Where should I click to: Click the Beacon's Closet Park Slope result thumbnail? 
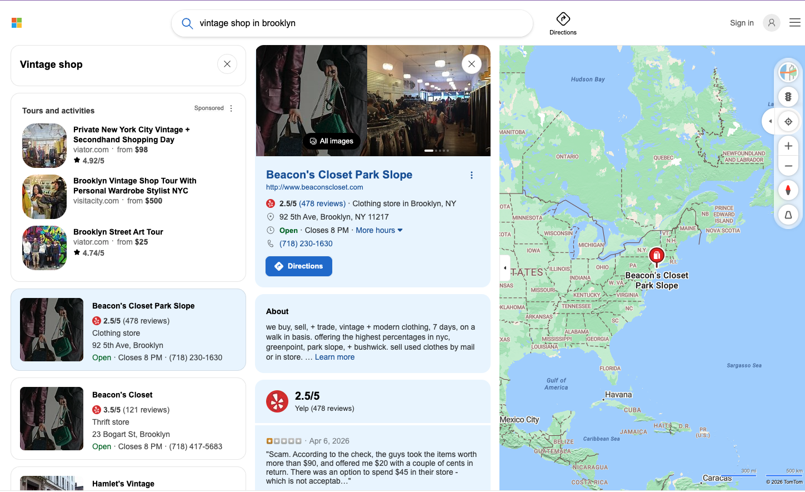(52, 330)
